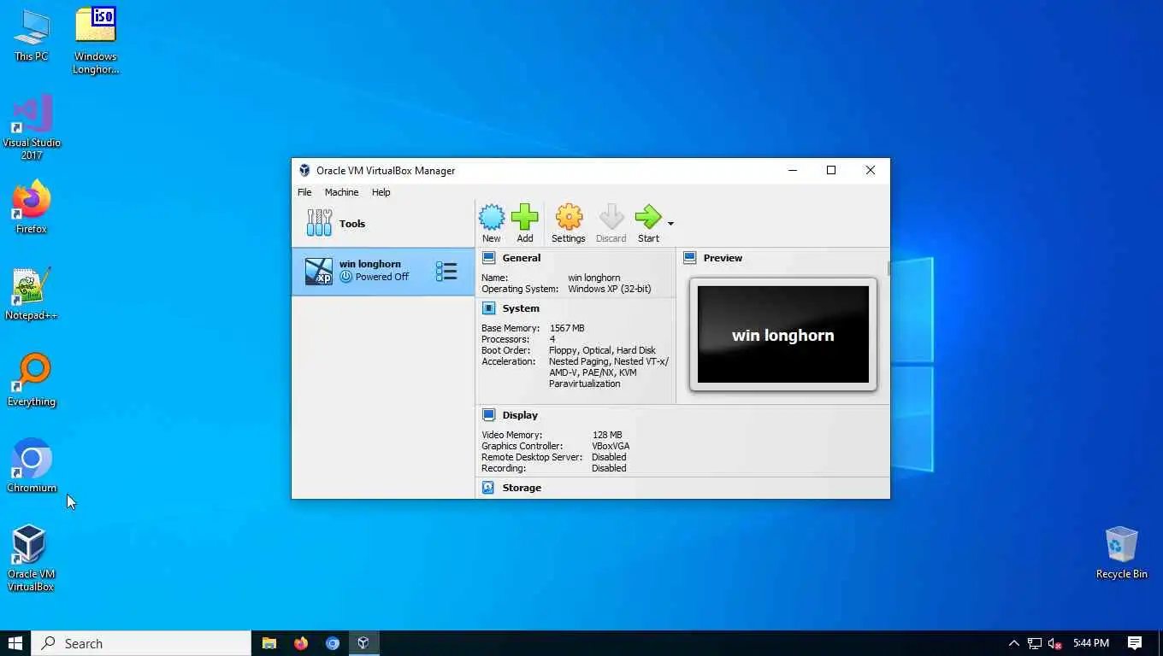Click the VirtualBox title bar logo icon

304,171
